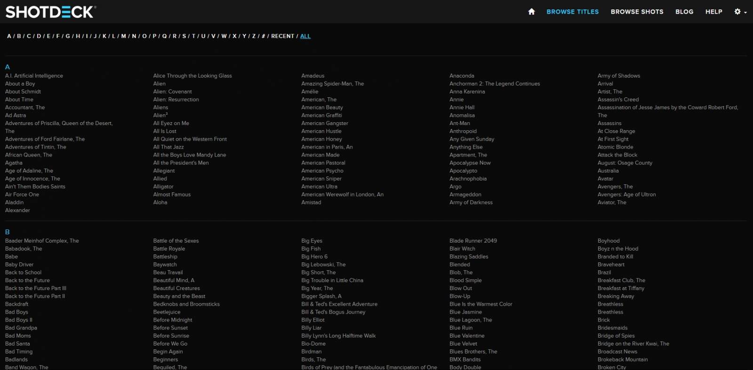Viewport: 753px width, 370px height.
Task: Select the ALL titles filter
Action: [305, 36]
